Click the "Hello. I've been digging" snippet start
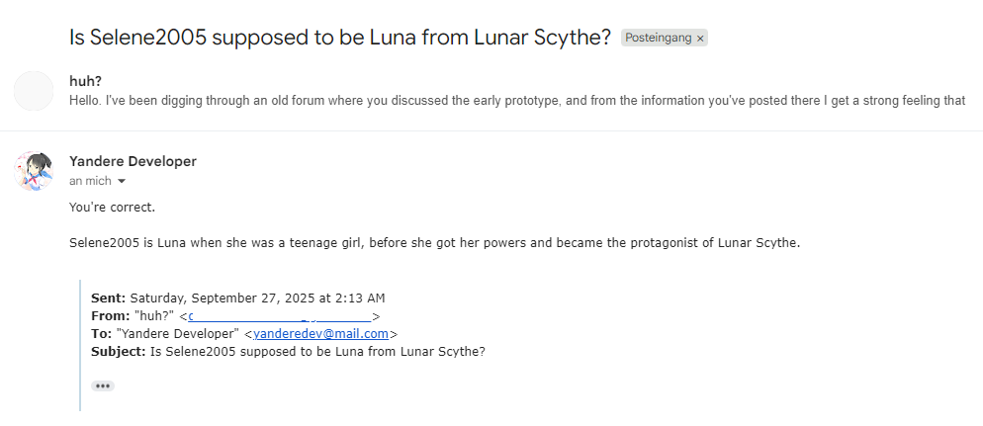The width and height of the screenshot is (983, 426). (x=148, y=100)
